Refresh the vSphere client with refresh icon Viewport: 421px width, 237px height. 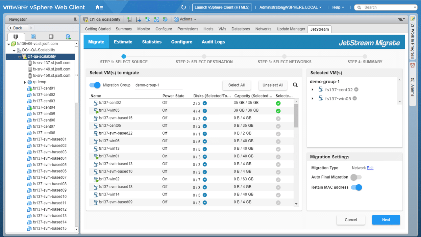point(184,7)
